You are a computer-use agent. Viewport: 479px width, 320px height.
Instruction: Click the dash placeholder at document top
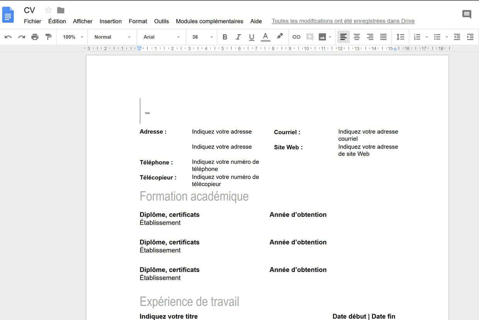coord(147,113)
